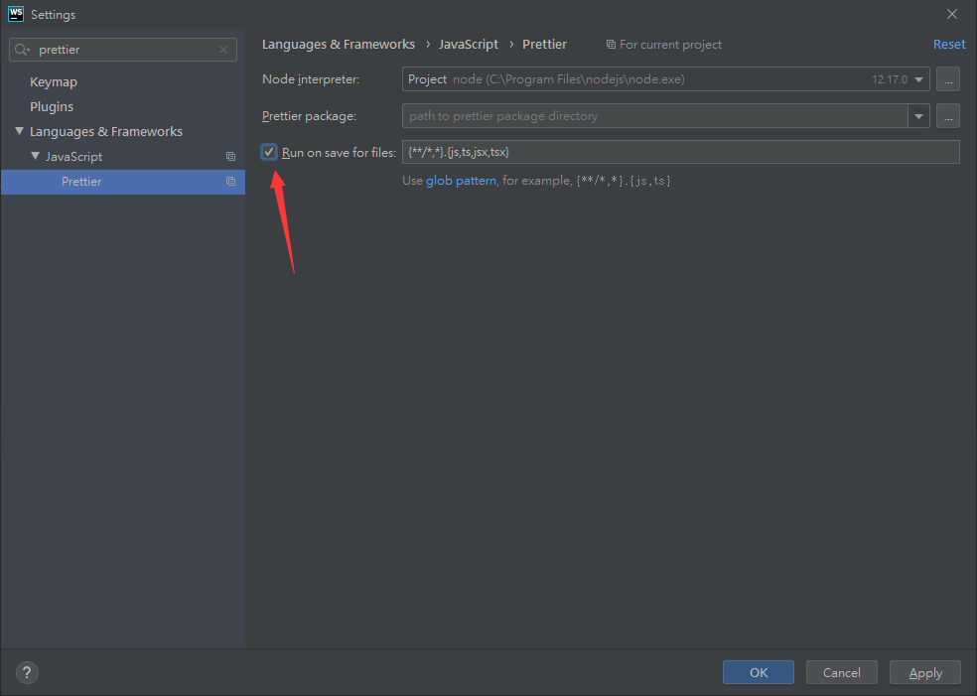Viewport: 977px width, 696px height.
Task: Open the Node interpreter dropdown
Action: pos(918,79)
